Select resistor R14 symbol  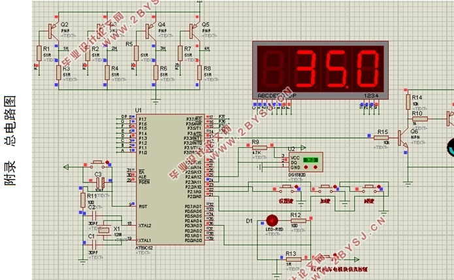coord(408,102)
